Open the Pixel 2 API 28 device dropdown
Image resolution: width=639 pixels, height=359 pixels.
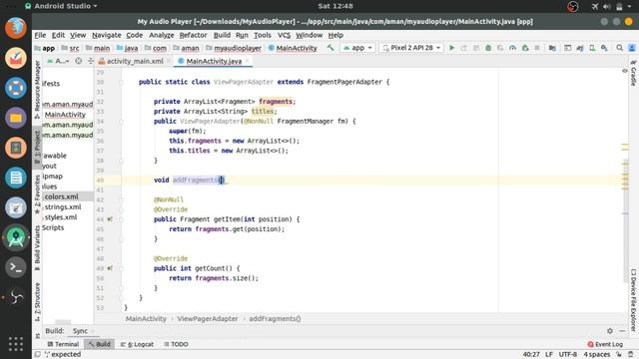[411, 48]
